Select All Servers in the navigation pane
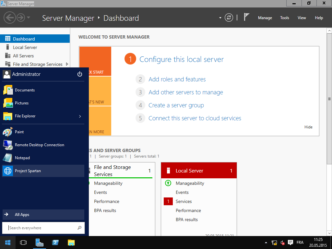332x249 pixels. tap(35, 56)
